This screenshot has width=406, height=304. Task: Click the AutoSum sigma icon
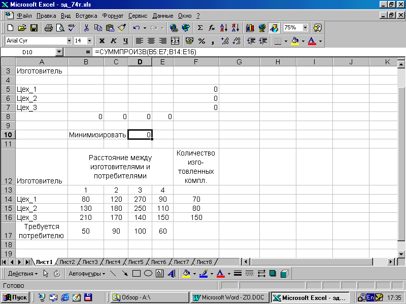tap(200, 28)
